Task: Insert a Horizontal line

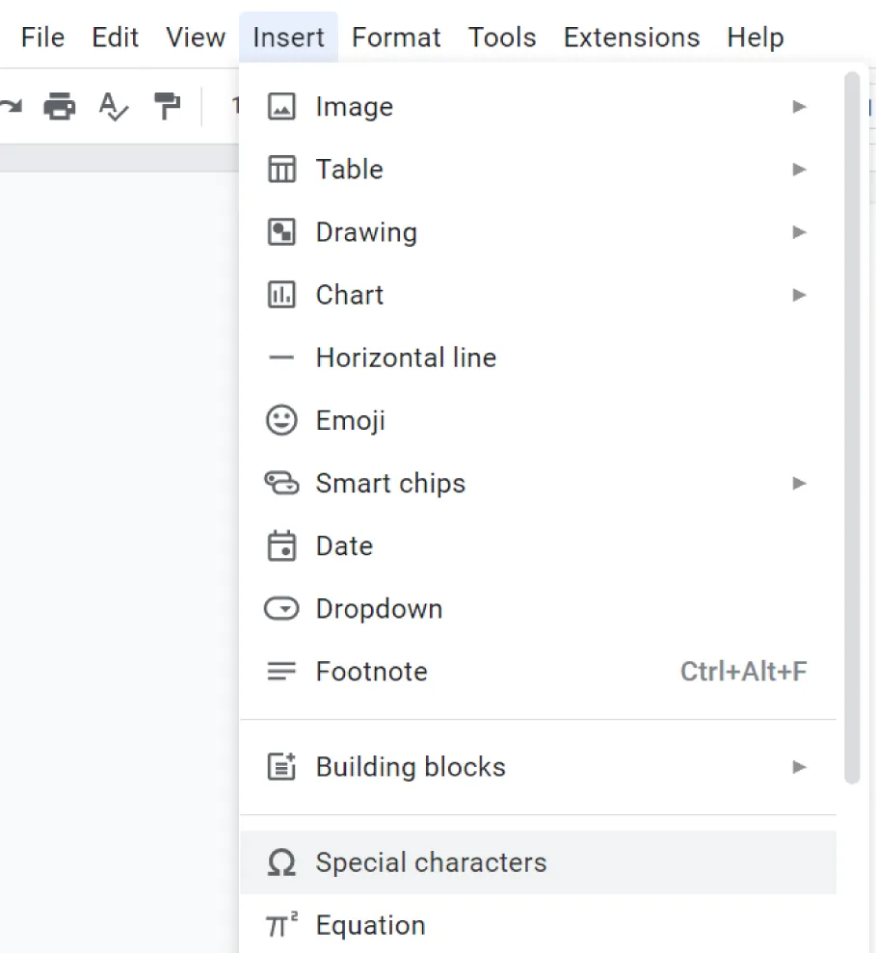Action: click(x=405, y=357)
